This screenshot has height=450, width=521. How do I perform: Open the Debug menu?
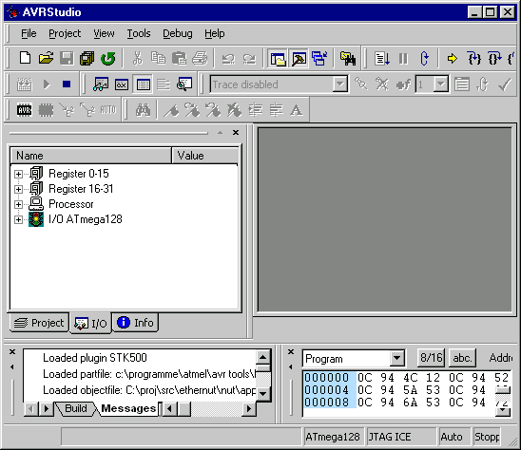(x=178, y=33)
